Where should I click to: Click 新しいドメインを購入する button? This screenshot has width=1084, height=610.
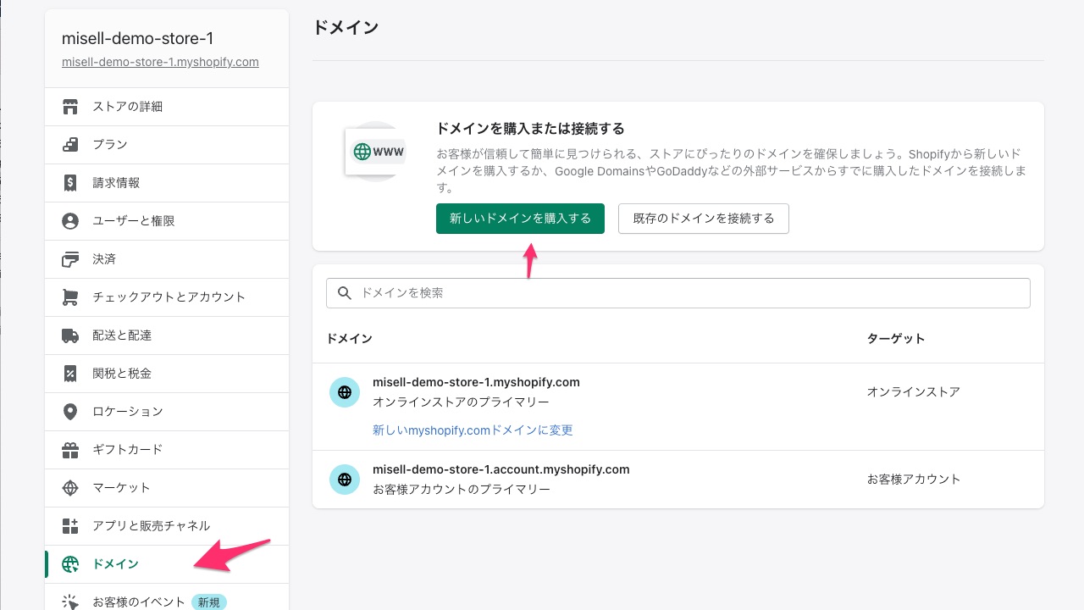[520, 219]
